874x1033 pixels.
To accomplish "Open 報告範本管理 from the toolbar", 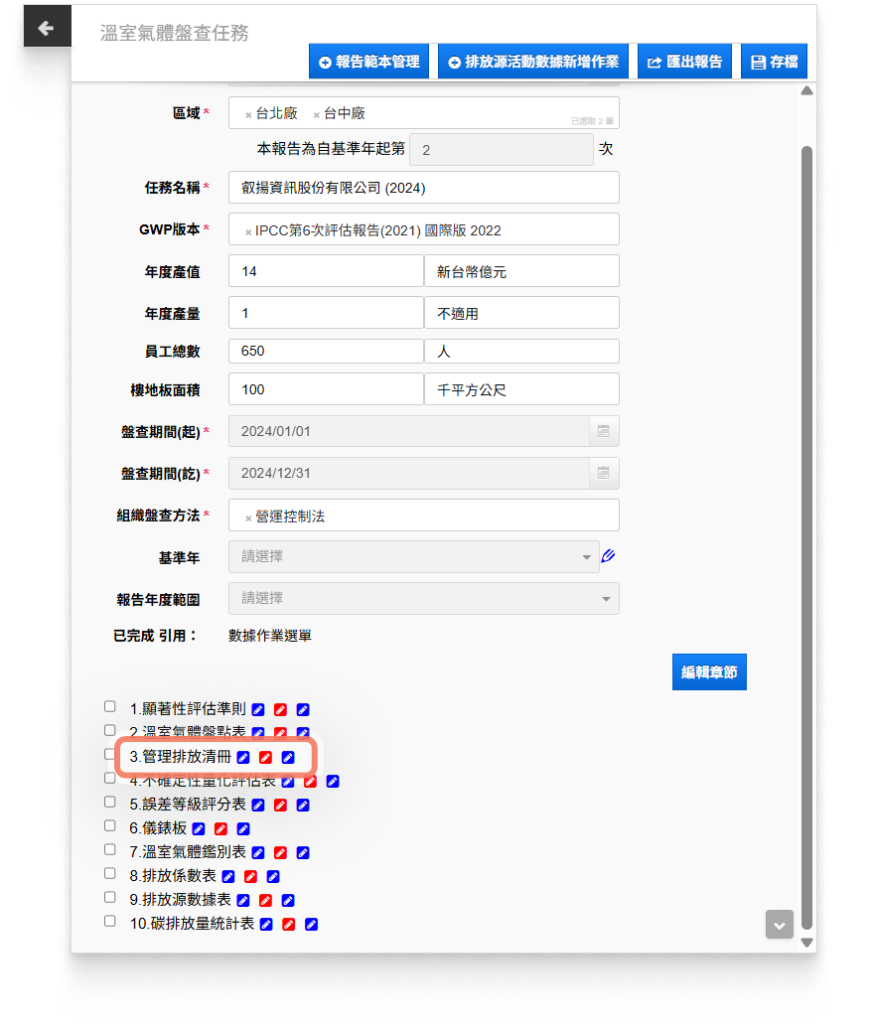I will point(369,62).
